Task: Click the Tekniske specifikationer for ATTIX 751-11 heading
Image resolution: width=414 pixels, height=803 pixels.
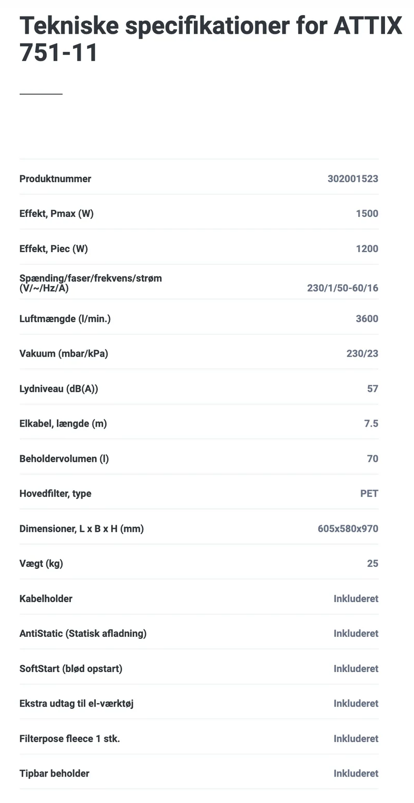Action: 211,39
